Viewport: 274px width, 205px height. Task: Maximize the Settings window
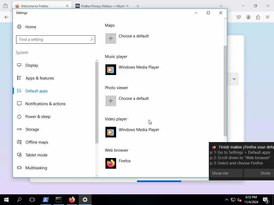(x=208, y=13)
